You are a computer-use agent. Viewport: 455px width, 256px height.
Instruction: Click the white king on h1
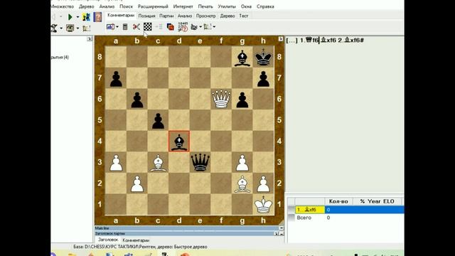[263, 204]
